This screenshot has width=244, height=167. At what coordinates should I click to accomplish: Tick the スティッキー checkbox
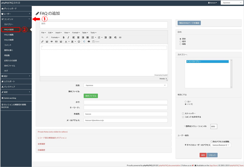pyautogui.click(x=183, y=113)
